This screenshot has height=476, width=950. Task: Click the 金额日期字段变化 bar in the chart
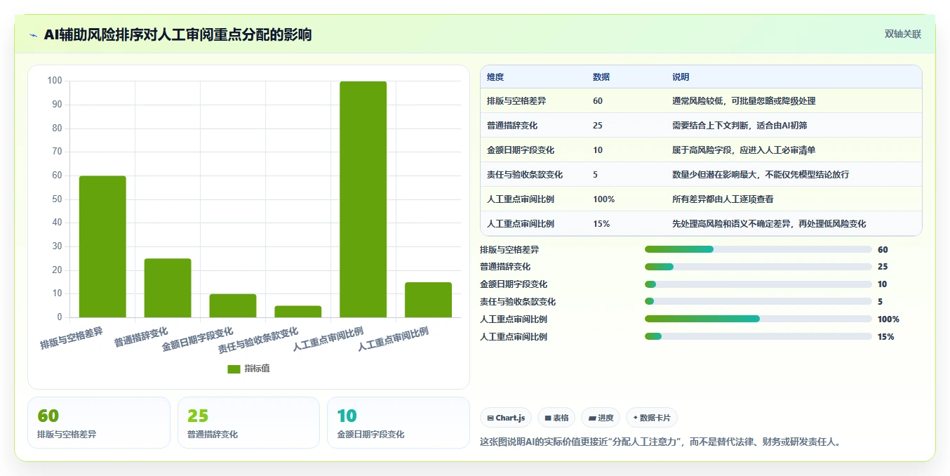pyautogui.click(x=233, y=305)
